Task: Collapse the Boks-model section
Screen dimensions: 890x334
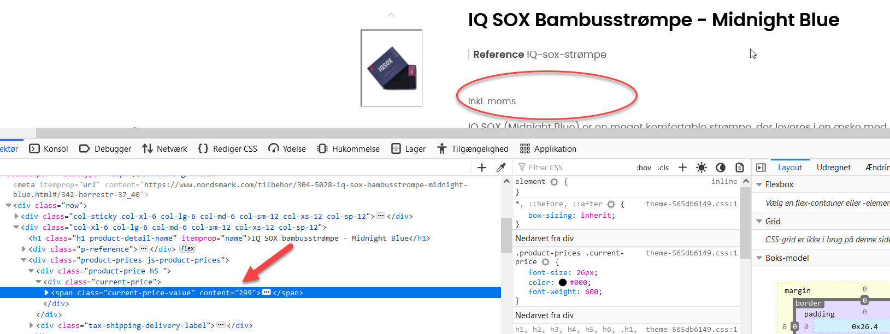Action: (759, 258)
